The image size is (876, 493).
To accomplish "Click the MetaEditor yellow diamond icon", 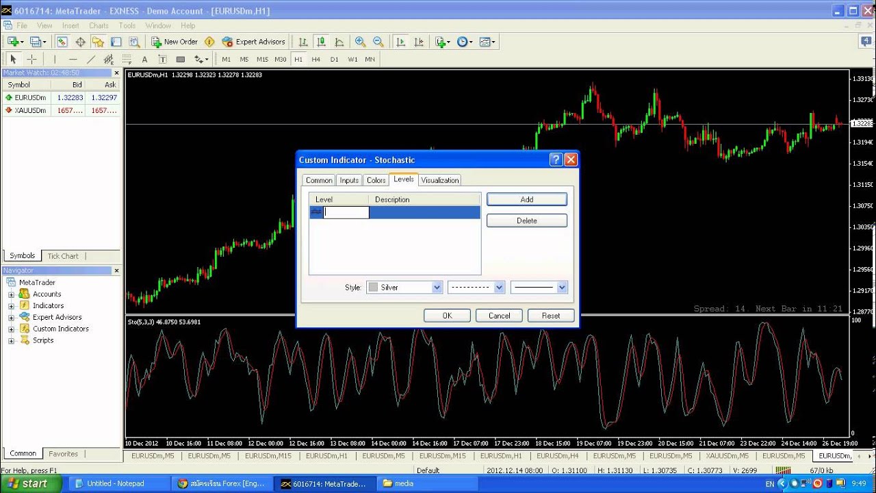I will click(x=209, y=42).
